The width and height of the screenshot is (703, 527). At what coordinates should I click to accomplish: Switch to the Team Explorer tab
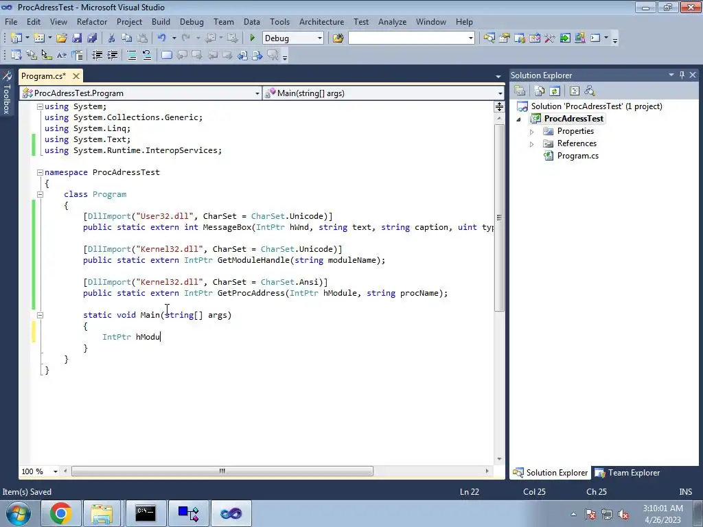click(627, 472)
